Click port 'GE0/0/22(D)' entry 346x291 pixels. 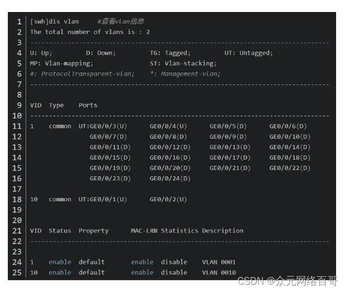click(x=290, y=168)
